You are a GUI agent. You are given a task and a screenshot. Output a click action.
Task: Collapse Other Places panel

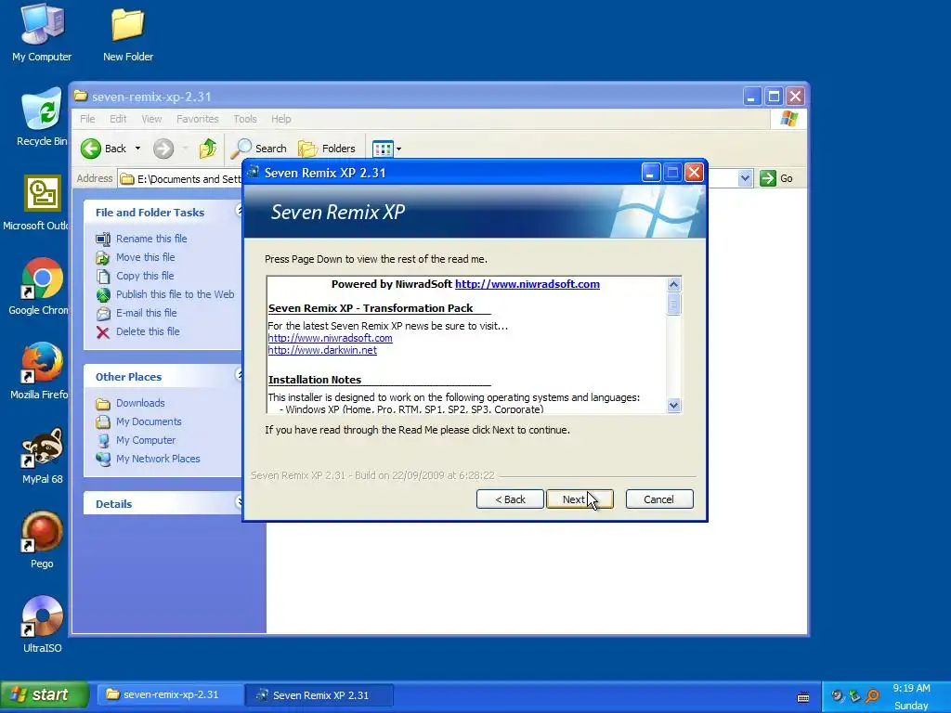coord(239,375)
